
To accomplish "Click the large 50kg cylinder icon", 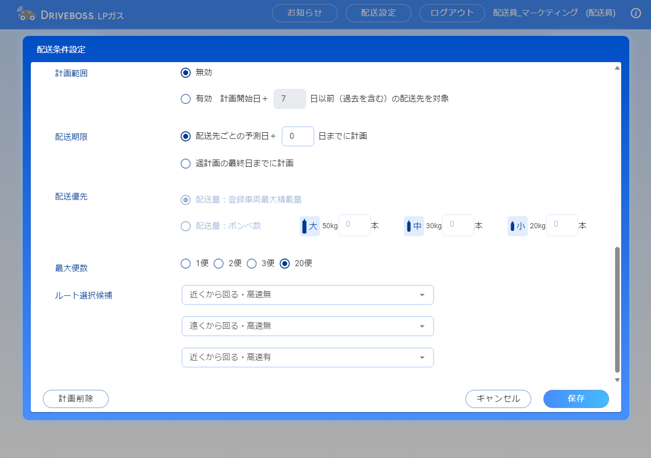I will coord(310,226).
